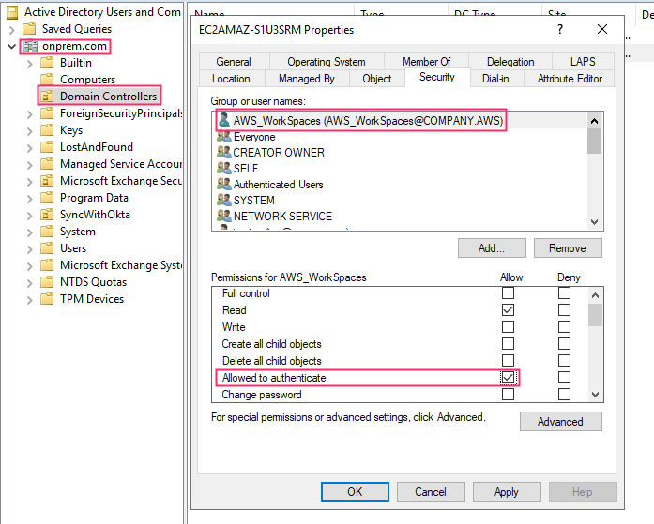This screenshot has height=524, width=654.
Task: Expand the SyncWithOkta node
Action: pyautogui.click(x=30, y=216)
